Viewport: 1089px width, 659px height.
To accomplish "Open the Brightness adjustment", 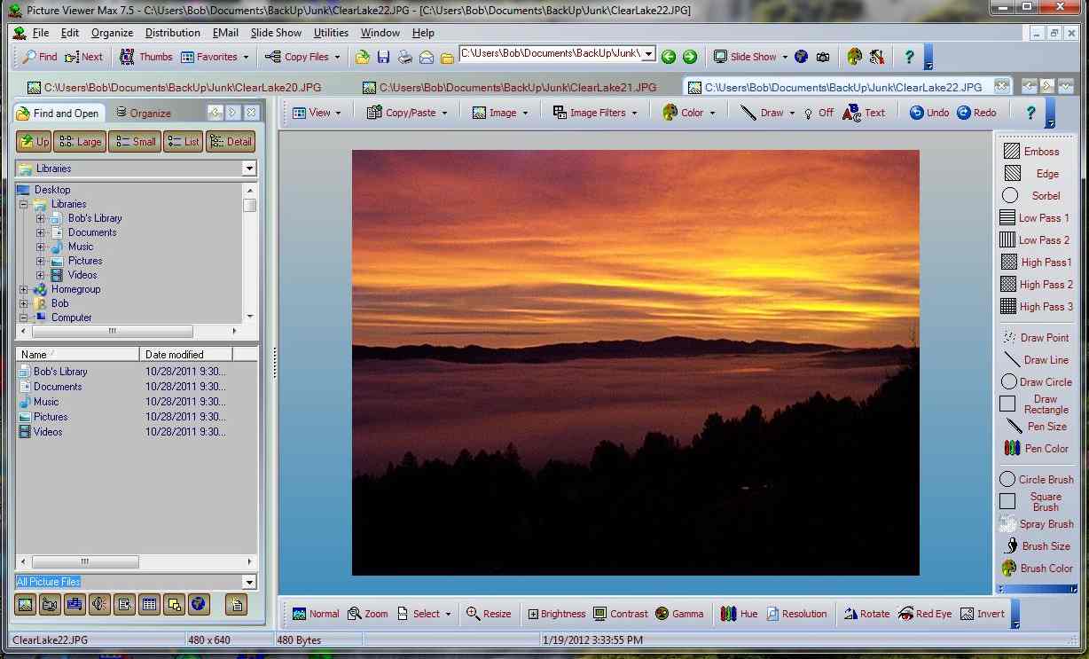I will tap(556, 613).
